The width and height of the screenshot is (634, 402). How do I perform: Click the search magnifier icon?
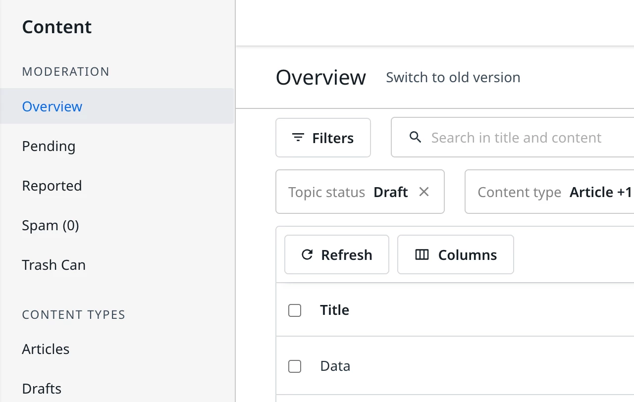coord(416,138)
